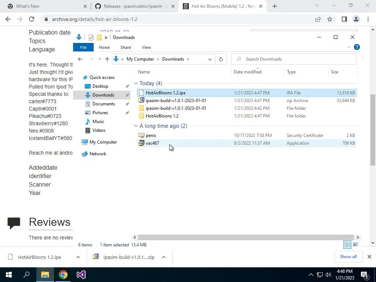Click the blue down-arrow Downloads icon in title bar
The image size is (376, 282).
coord(79,37)
